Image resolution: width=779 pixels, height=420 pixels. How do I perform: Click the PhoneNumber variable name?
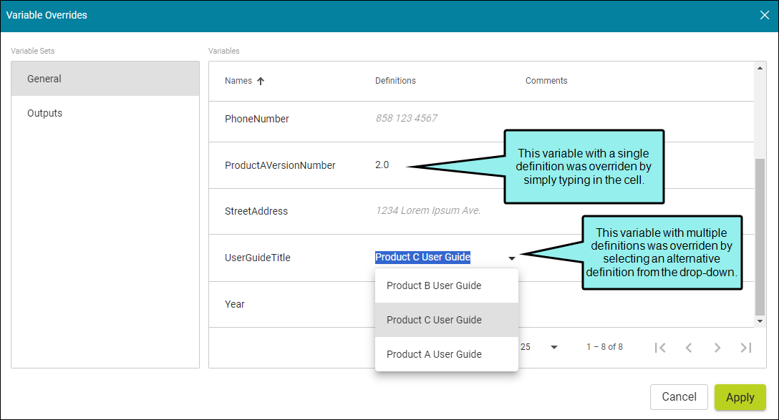257,119
